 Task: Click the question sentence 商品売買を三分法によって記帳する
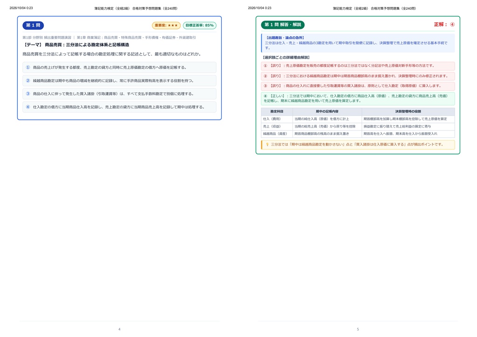click(x=112, y=54)
